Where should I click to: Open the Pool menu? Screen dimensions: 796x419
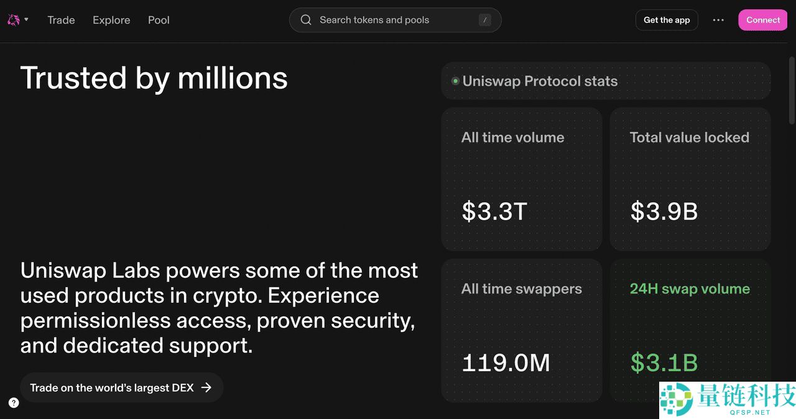click(x=159, y=19)
